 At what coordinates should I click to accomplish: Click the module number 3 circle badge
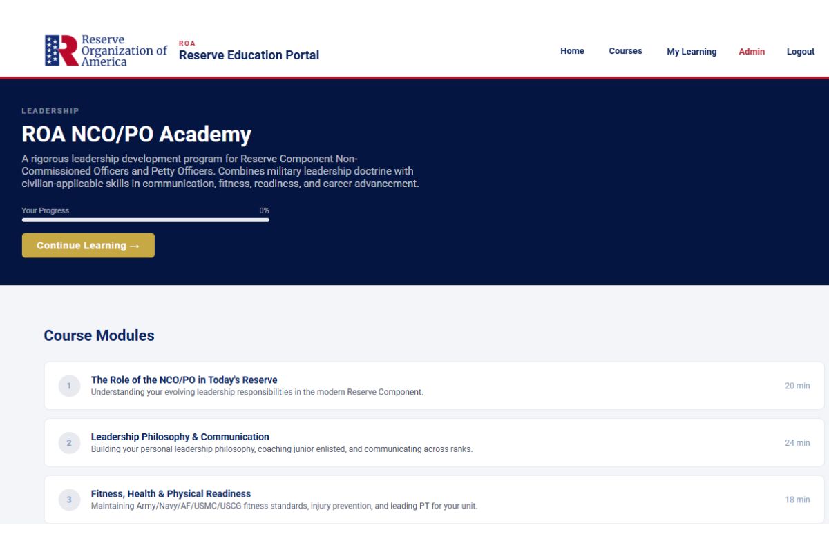[69, 500]
